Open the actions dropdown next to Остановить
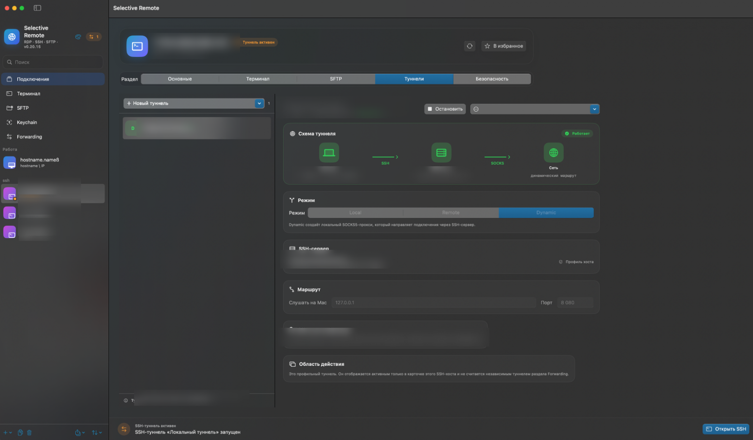This screenshot has height=440, width=753. click(535, 109)
